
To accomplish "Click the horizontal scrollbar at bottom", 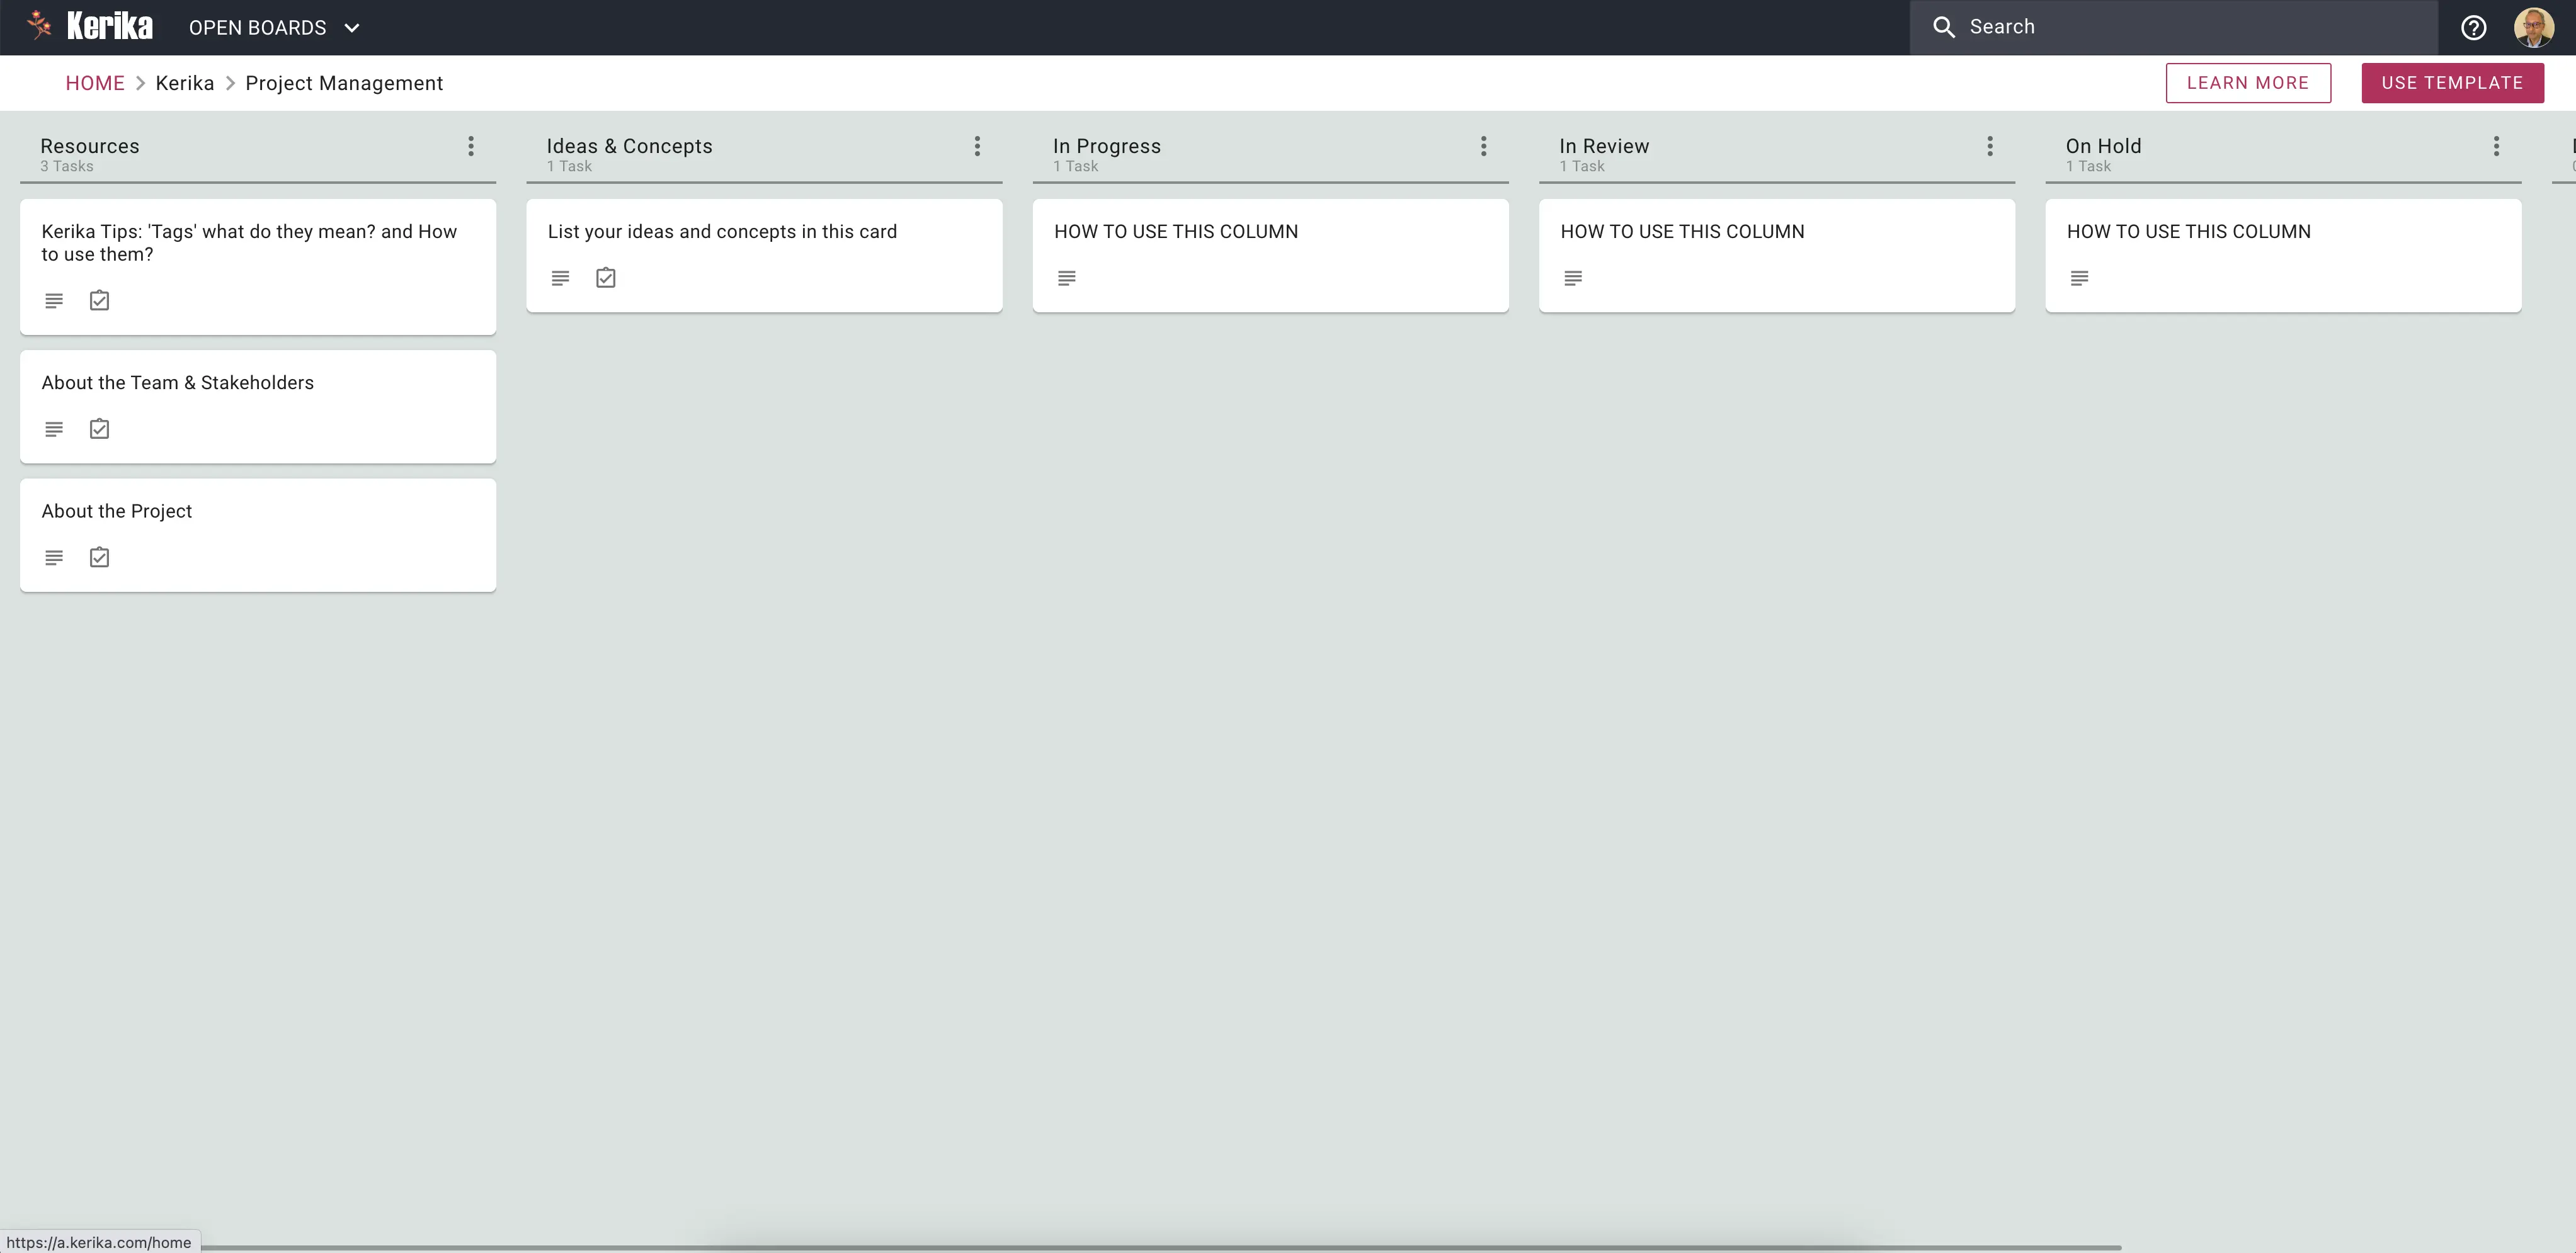I will coord(1160,1247).
